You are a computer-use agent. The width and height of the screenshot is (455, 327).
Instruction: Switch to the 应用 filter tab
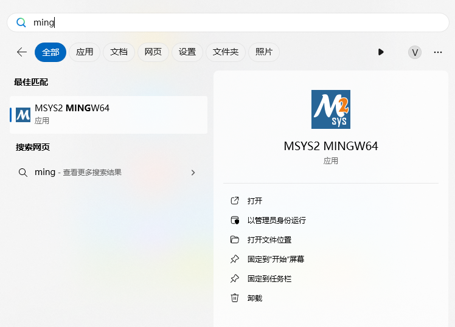point(85,52)
